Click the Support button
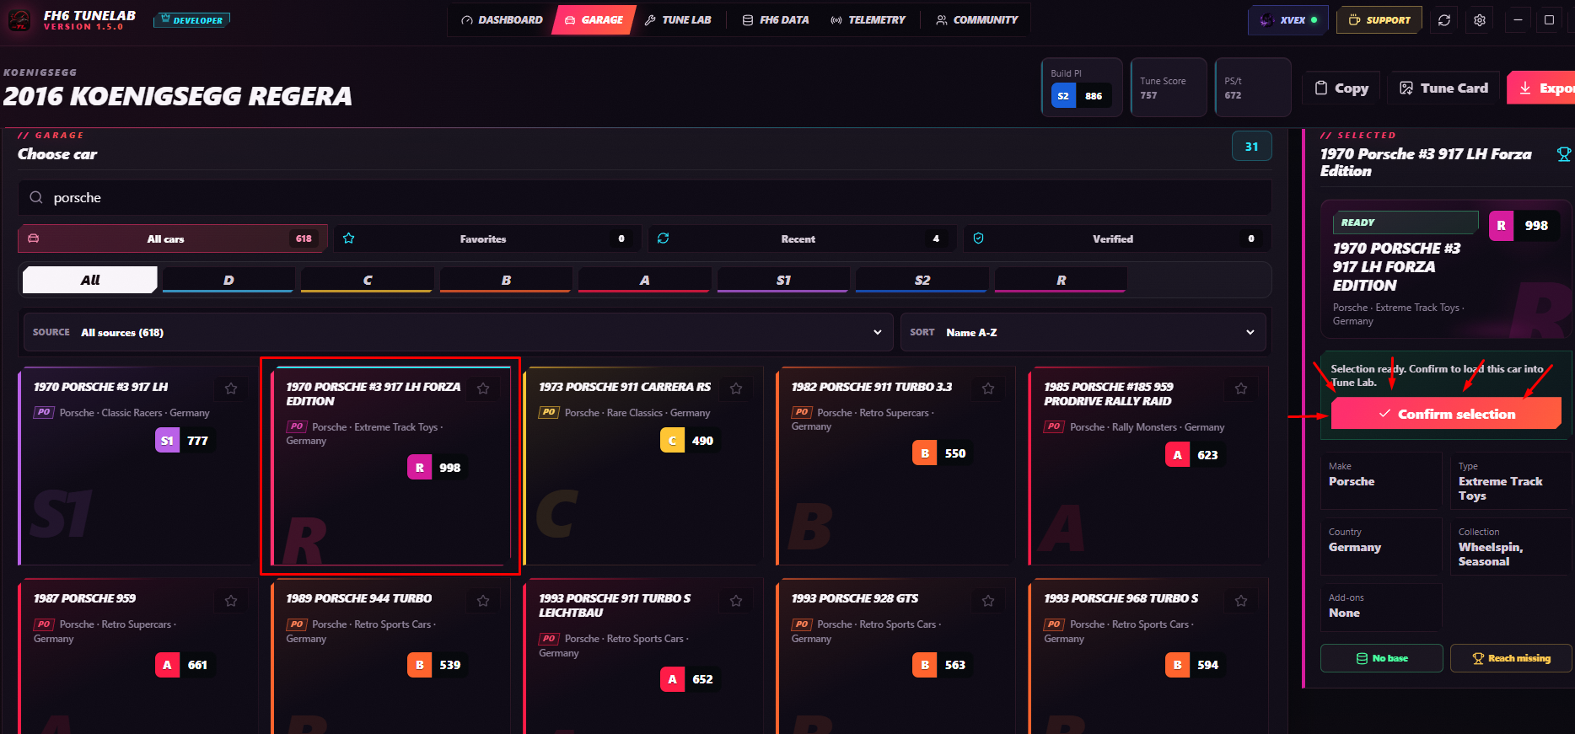 [x=1379, y=20]
